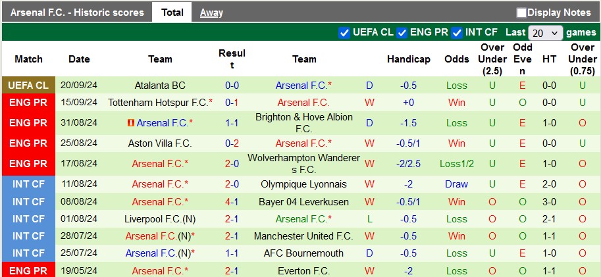
Task: Open the Last 20 games dropdown
Action: [x=546, y=33]
